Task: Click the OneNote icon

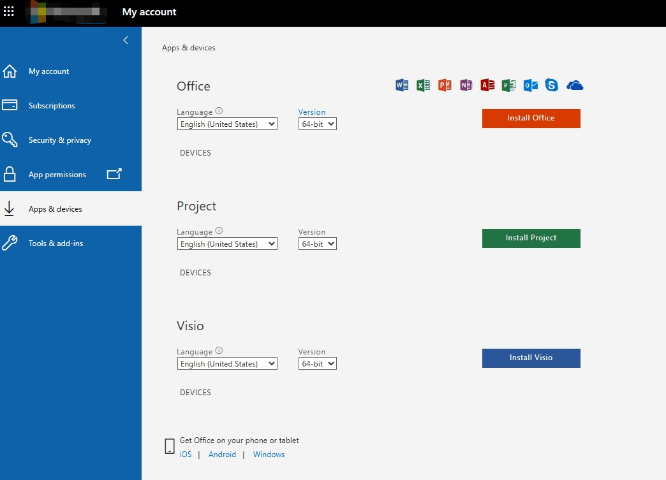Action: click(x=466, y=85)
